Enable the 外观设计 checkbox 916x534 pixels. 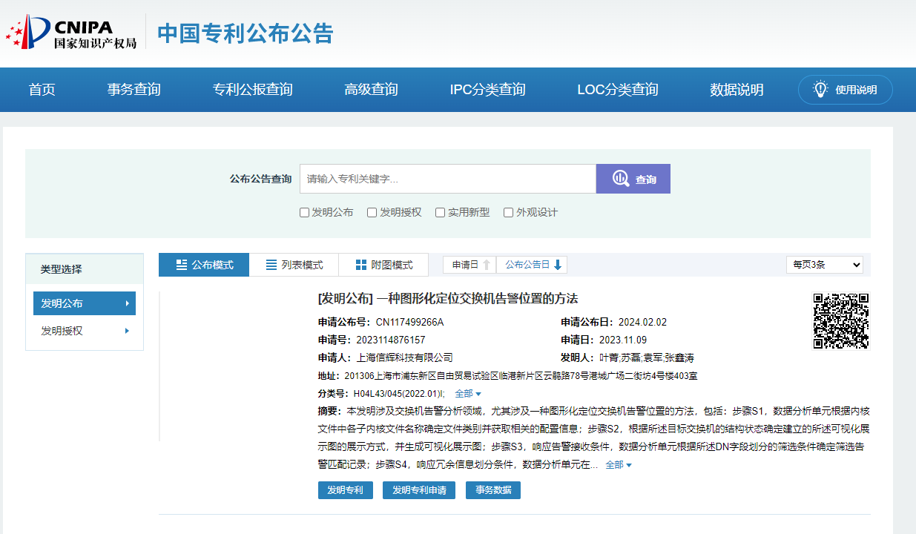click(x=508, y=213)
